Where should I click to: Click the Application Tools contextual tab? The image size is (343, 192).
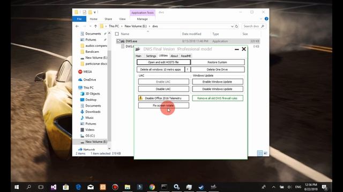pos(143,13)
